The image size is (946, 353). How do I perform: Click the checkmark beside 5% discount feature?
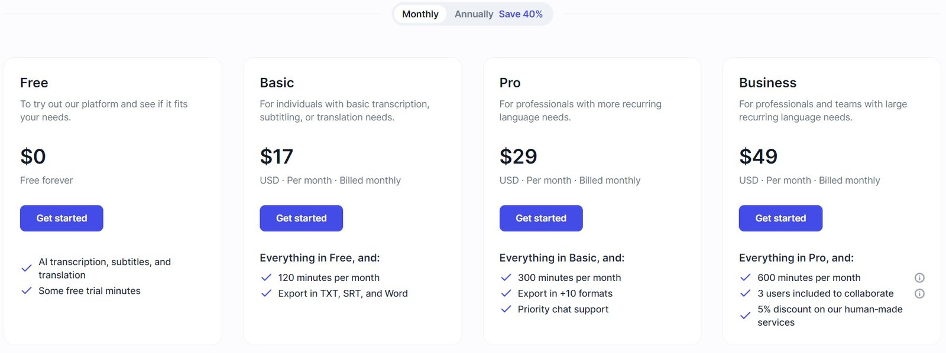pyautogui.click(x=745, y=316)
